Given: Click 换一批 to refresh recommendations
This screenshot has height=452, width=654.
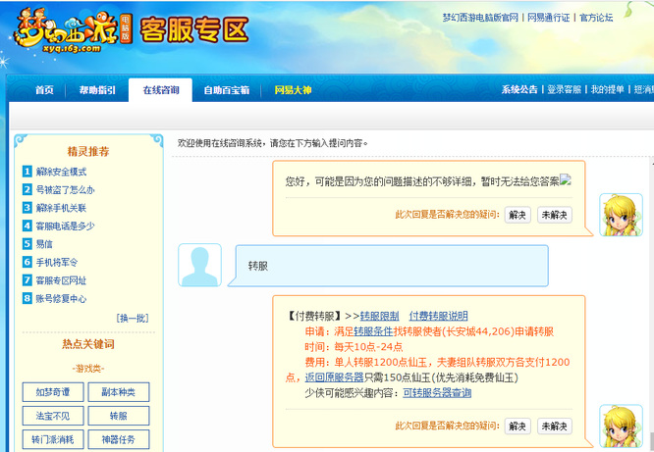Looking at the screenshot, I should [x=133, y=319].
